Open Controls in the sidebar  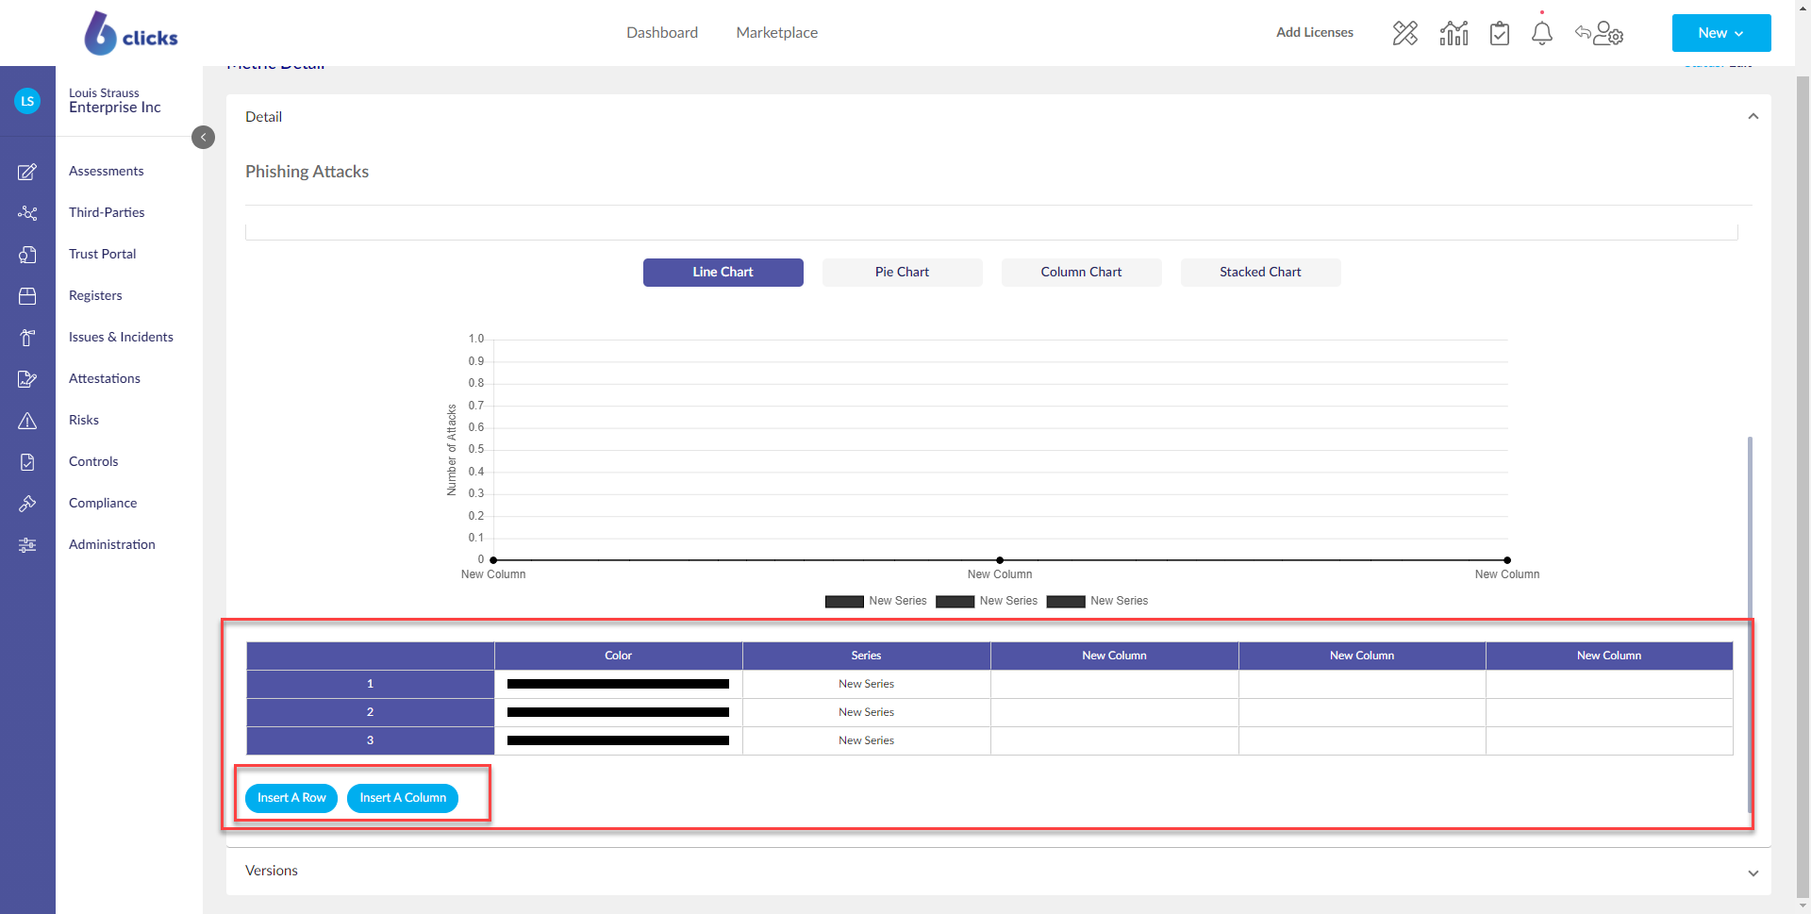click(x=93, y=462)
